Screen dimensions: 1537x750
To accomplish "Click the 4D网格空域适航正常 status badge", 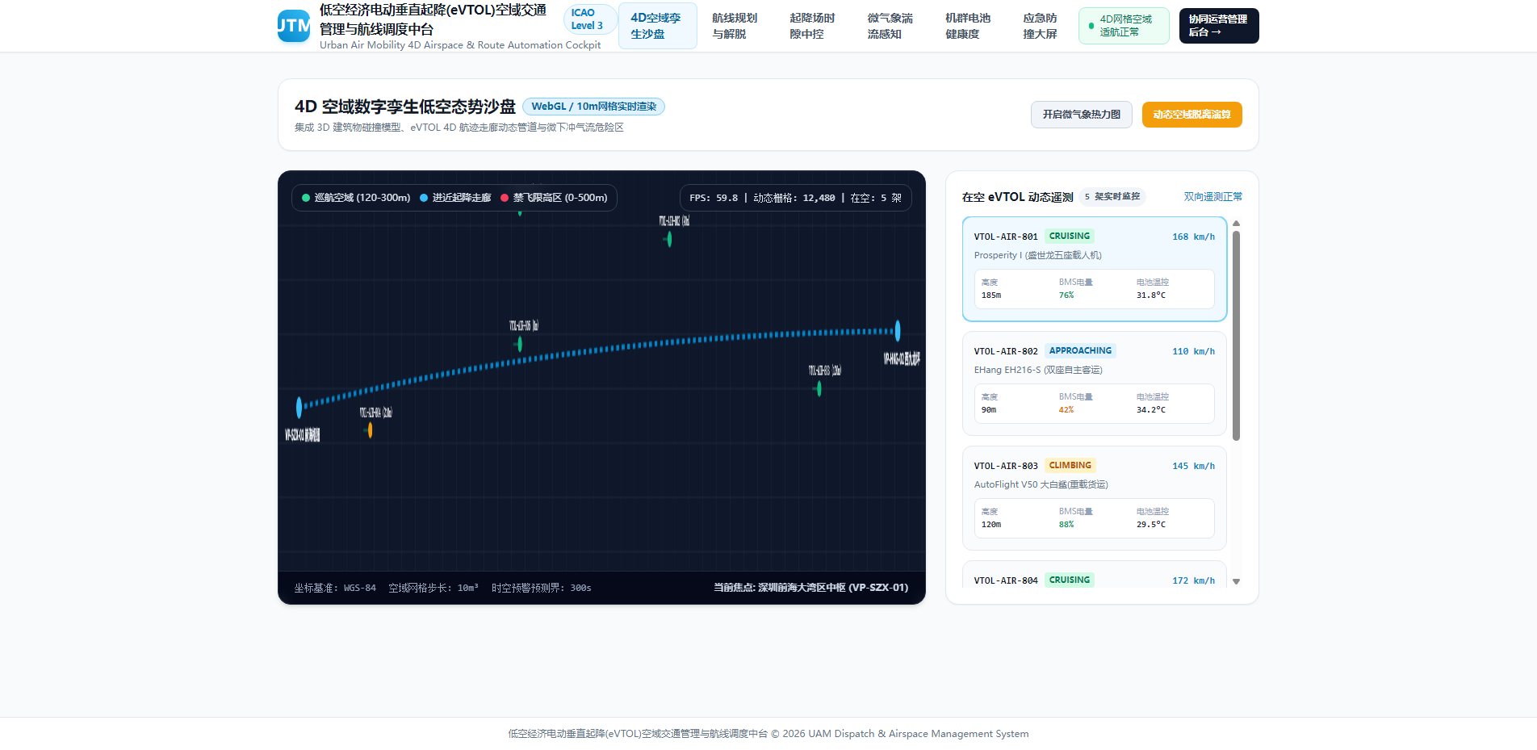I will [x=1124, y=26].
